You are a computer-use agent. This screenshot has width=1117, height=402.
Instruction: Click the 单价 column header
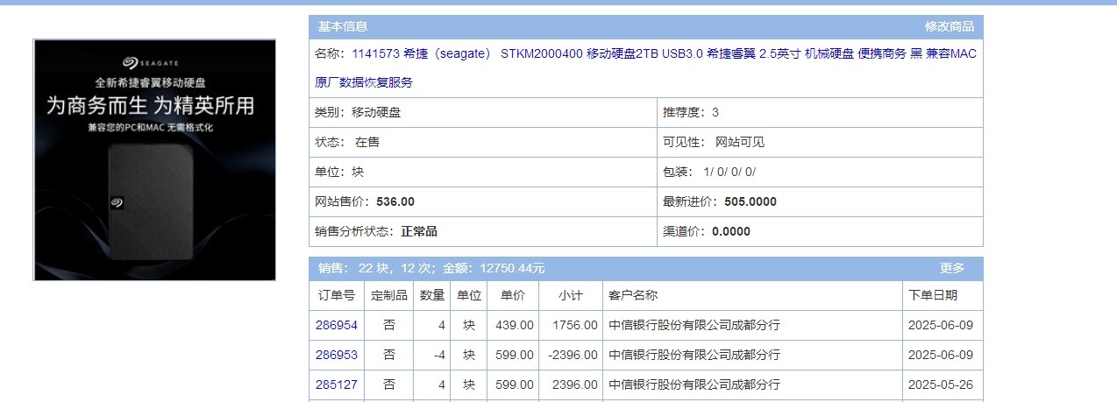[x=513, y=295]
